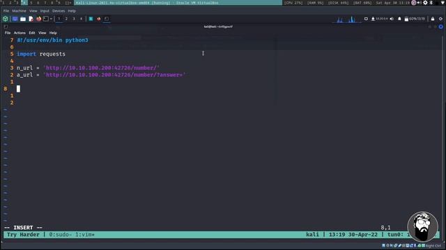Click the host tray dropdown arrow icon

443,3
